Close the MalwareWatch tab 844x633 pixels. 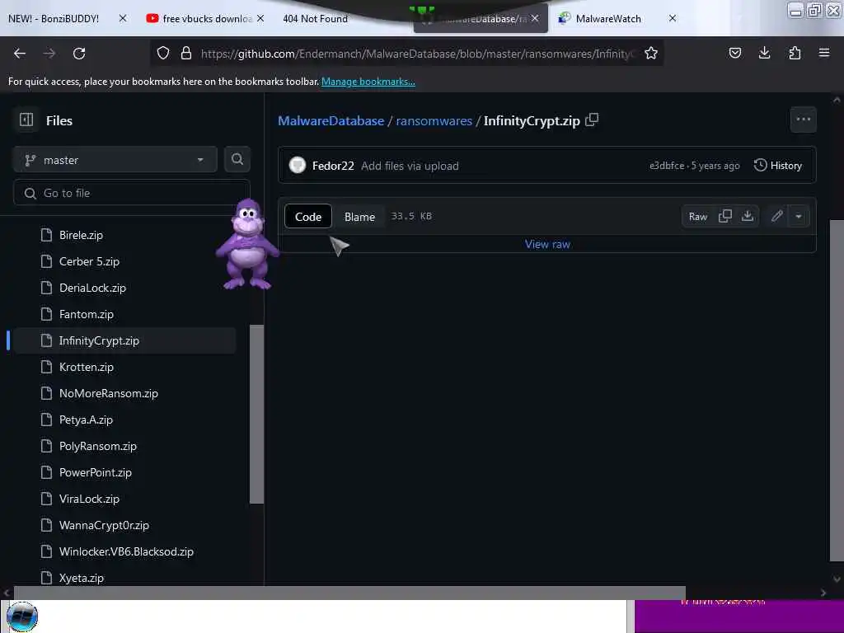point(673,18)
